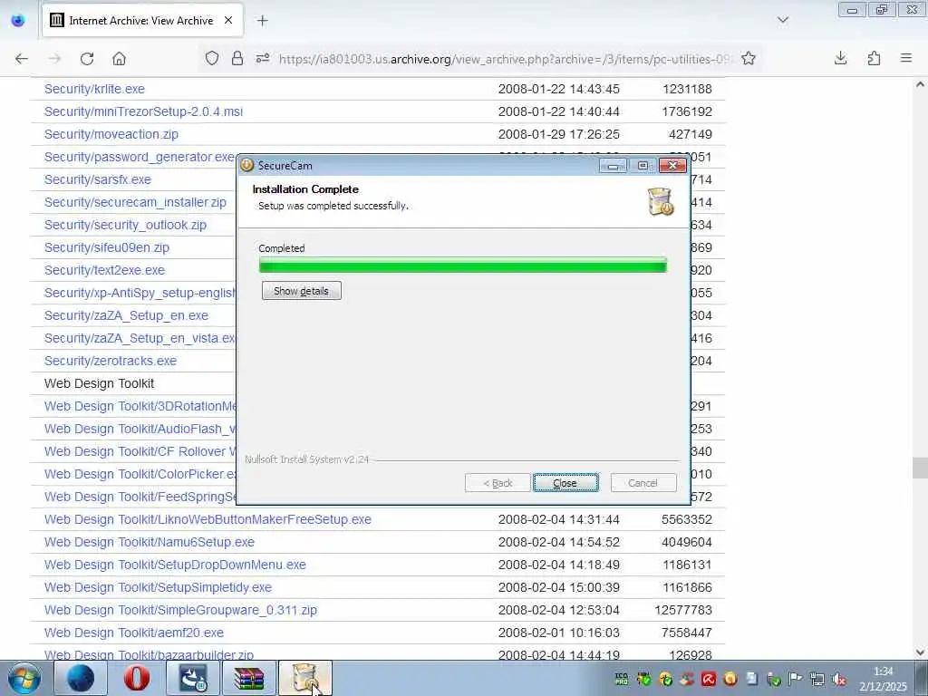Open site permissions icon in address bar
The width and height of the screenshot is (928, 696).
pyautogui.click(x=263, y=59)
